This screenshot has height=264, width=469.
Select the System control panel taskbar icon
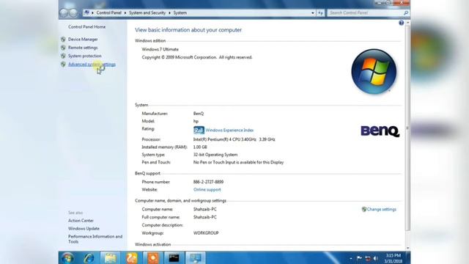(x=196, y=257)
